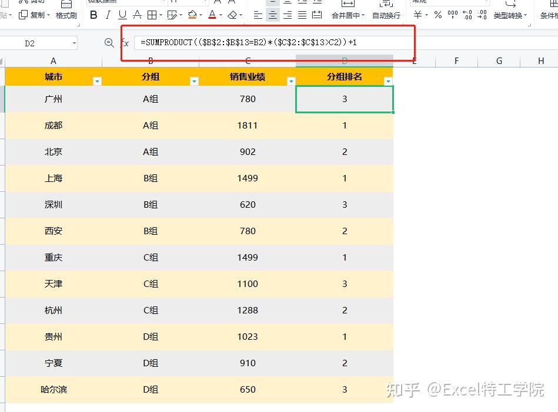Select the cell containing 西安
The width and height of the screenshot is (558, 412).
[x=54, y=231]
